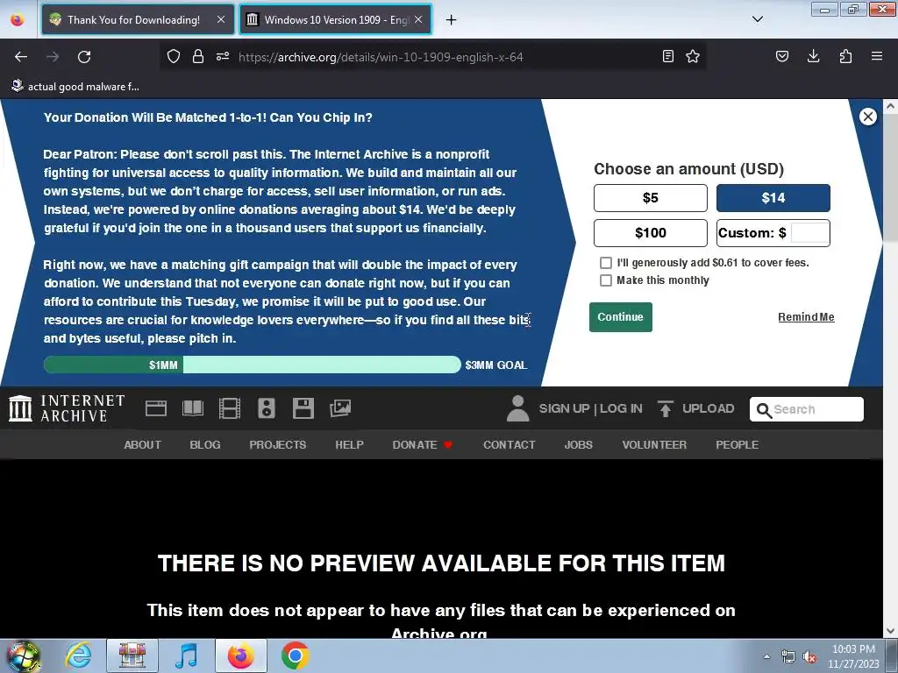
Task: Click the Remind Me link
Action: [806, 317]
